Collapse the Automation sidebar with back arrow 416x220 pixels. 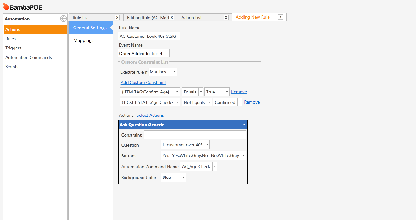click(64, 19)
